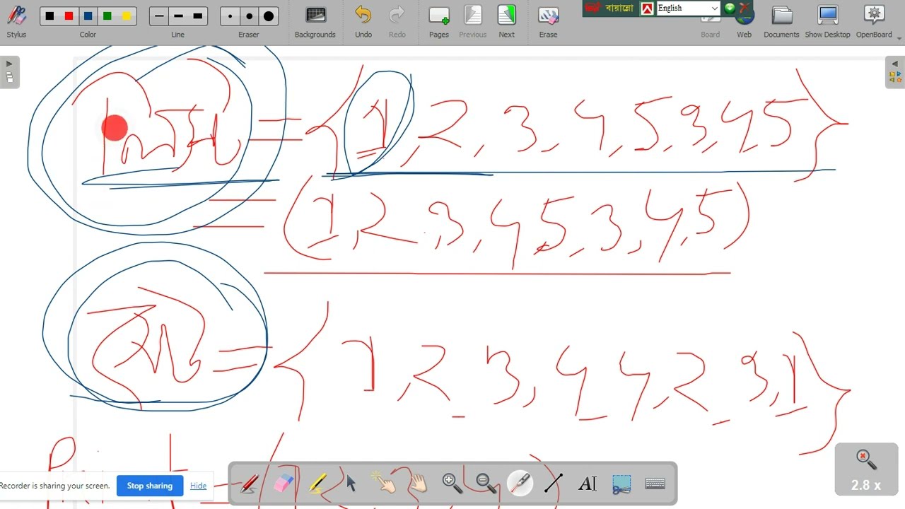Click the greyed Redo button
This screenshot has width=905, height=509.
(x=397, y=21)
